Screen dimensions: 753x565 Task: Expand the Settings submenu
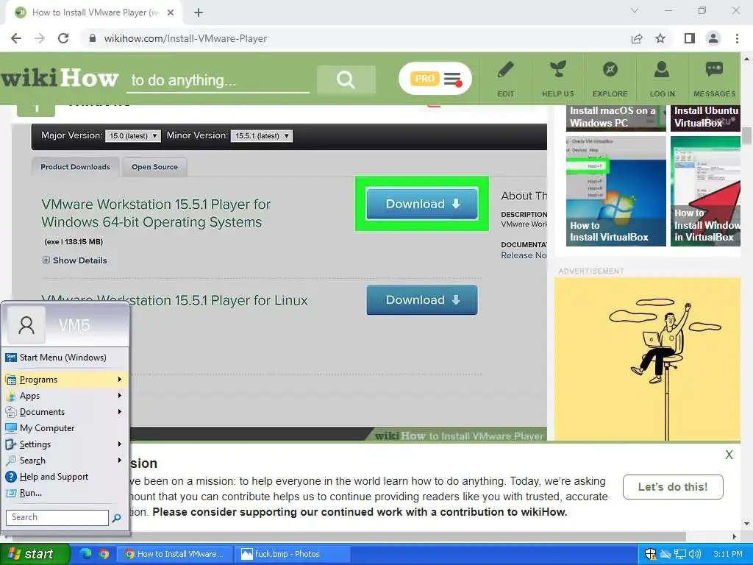click(x=65, y=444)
